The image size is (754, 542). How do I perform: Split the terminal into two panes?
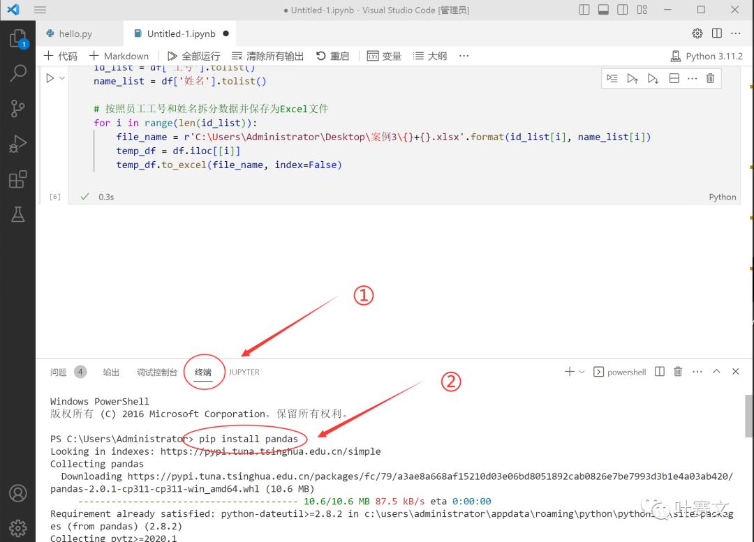pos(659,371)
